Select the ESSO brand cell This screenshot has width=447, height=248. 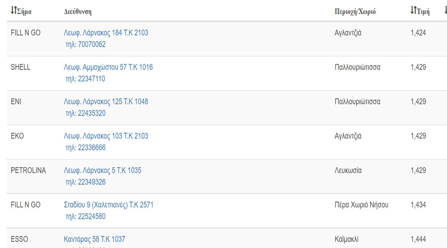tap(19, 239)
